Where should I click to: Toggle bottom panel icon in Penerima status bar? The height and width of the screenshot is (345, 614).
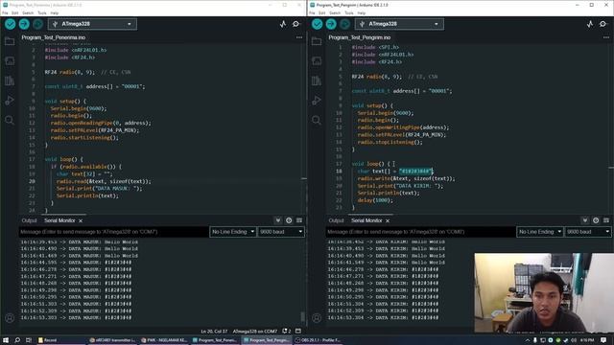[x=298, y=331]
